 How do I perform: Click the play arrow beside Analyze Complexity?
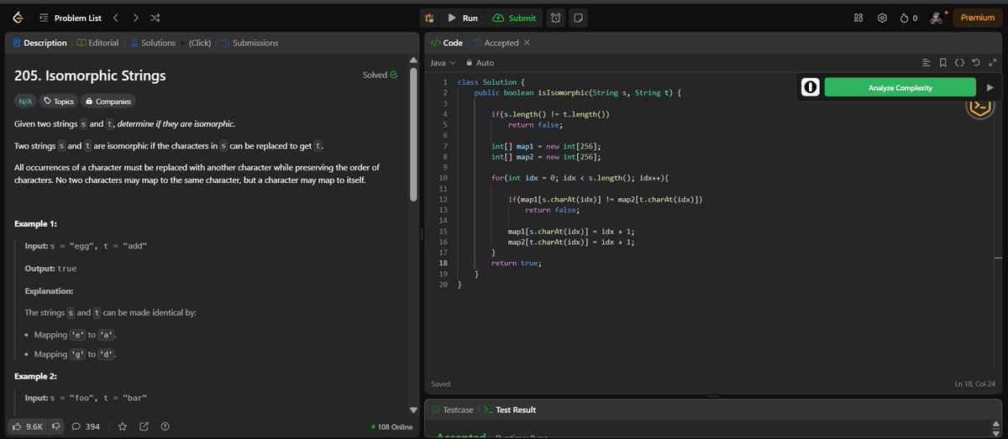(x=990, y=87)
